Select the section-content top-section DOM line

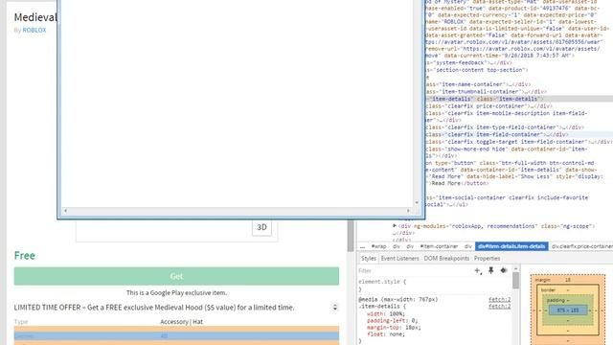coord(477,70)
